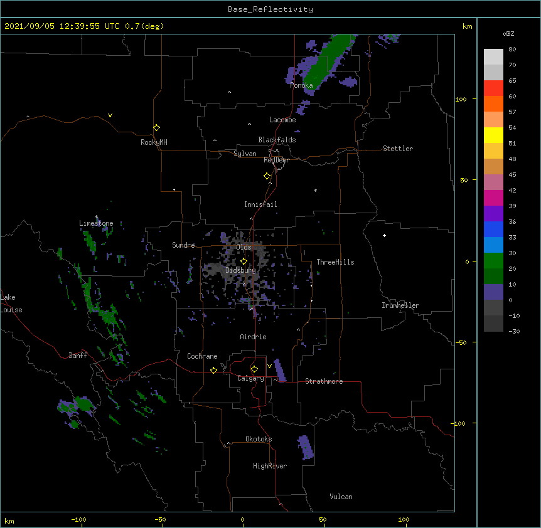Select the Innisfail label
The height and width of the screenshot is (528, 541).
(x=260, y=204)
